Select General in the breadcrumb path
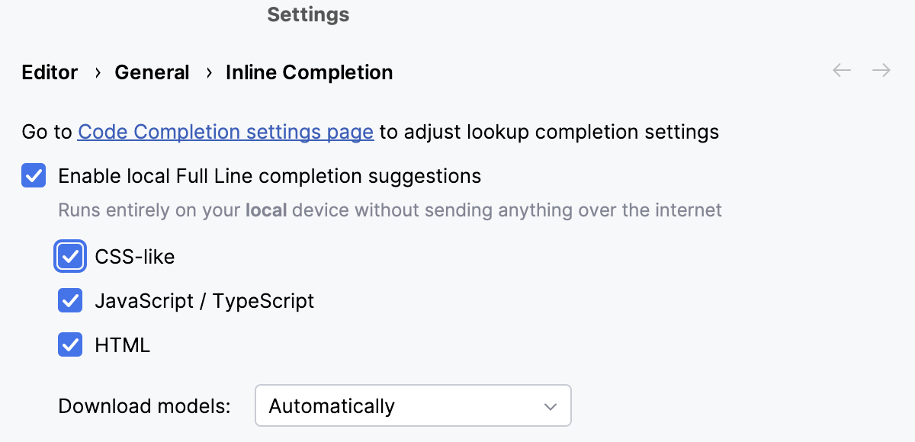 coord(152,72)
